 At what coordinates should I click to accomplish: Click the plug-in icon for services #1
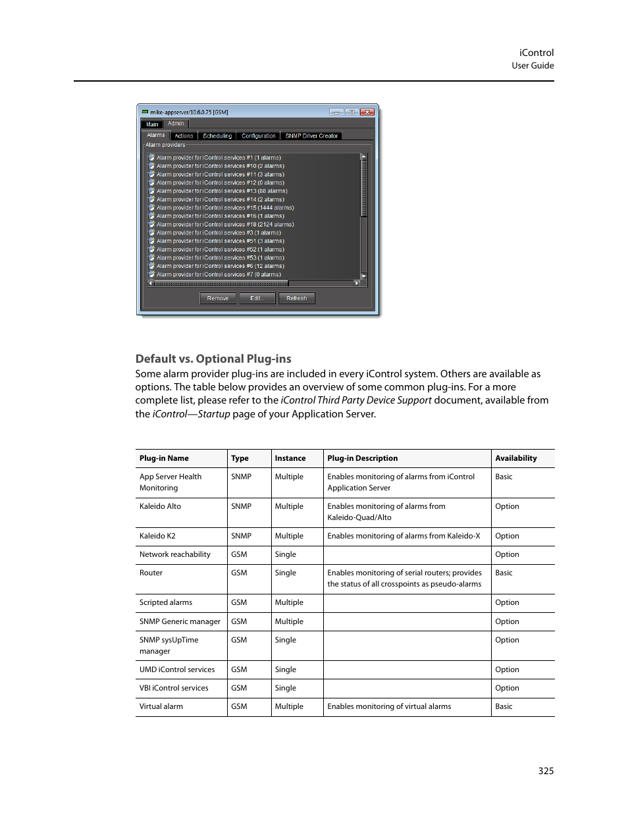click(x=151, y=157)
